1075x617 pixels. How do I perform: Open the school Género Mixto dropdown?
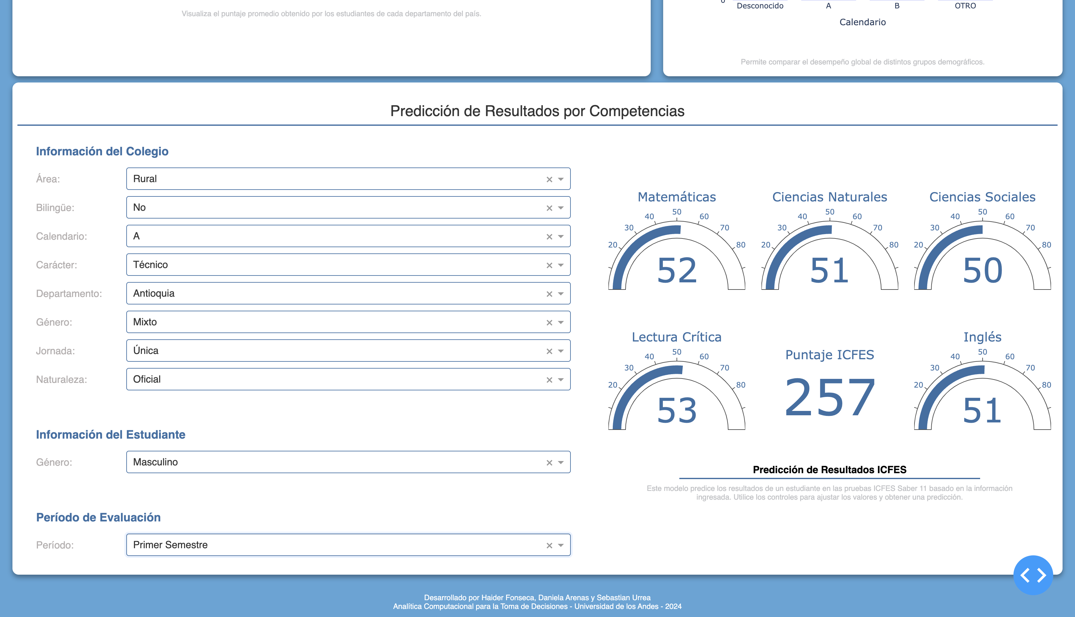[561, 323]
